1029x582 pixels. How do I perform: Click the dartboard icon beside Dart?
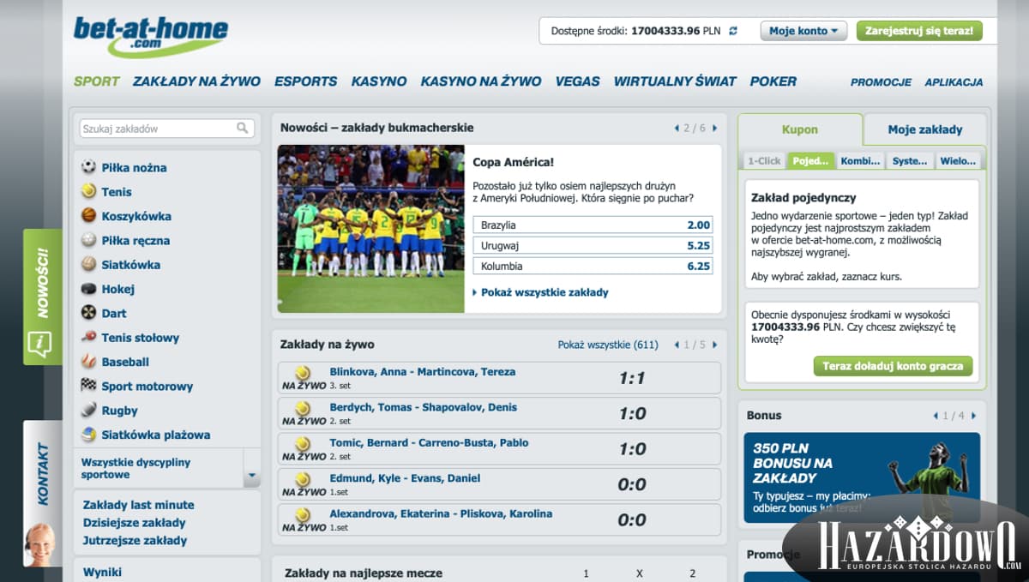click(88, 313)
